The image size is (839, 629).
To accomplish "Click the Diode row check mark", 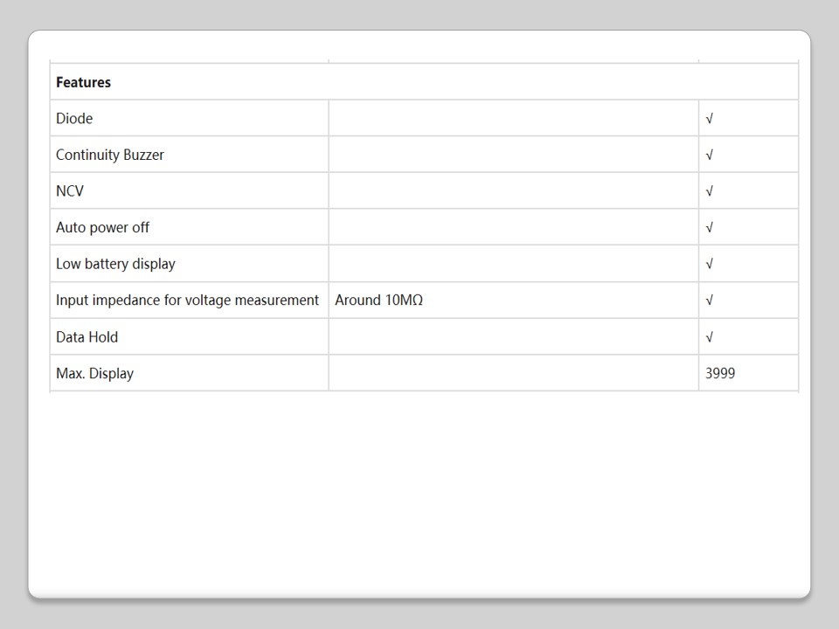I will click(x=709, y=119).
